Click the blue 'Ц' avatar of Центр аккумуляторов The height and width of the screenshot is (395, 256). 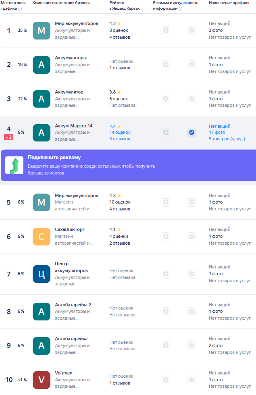pyautogui.click(x=41, y=274)
